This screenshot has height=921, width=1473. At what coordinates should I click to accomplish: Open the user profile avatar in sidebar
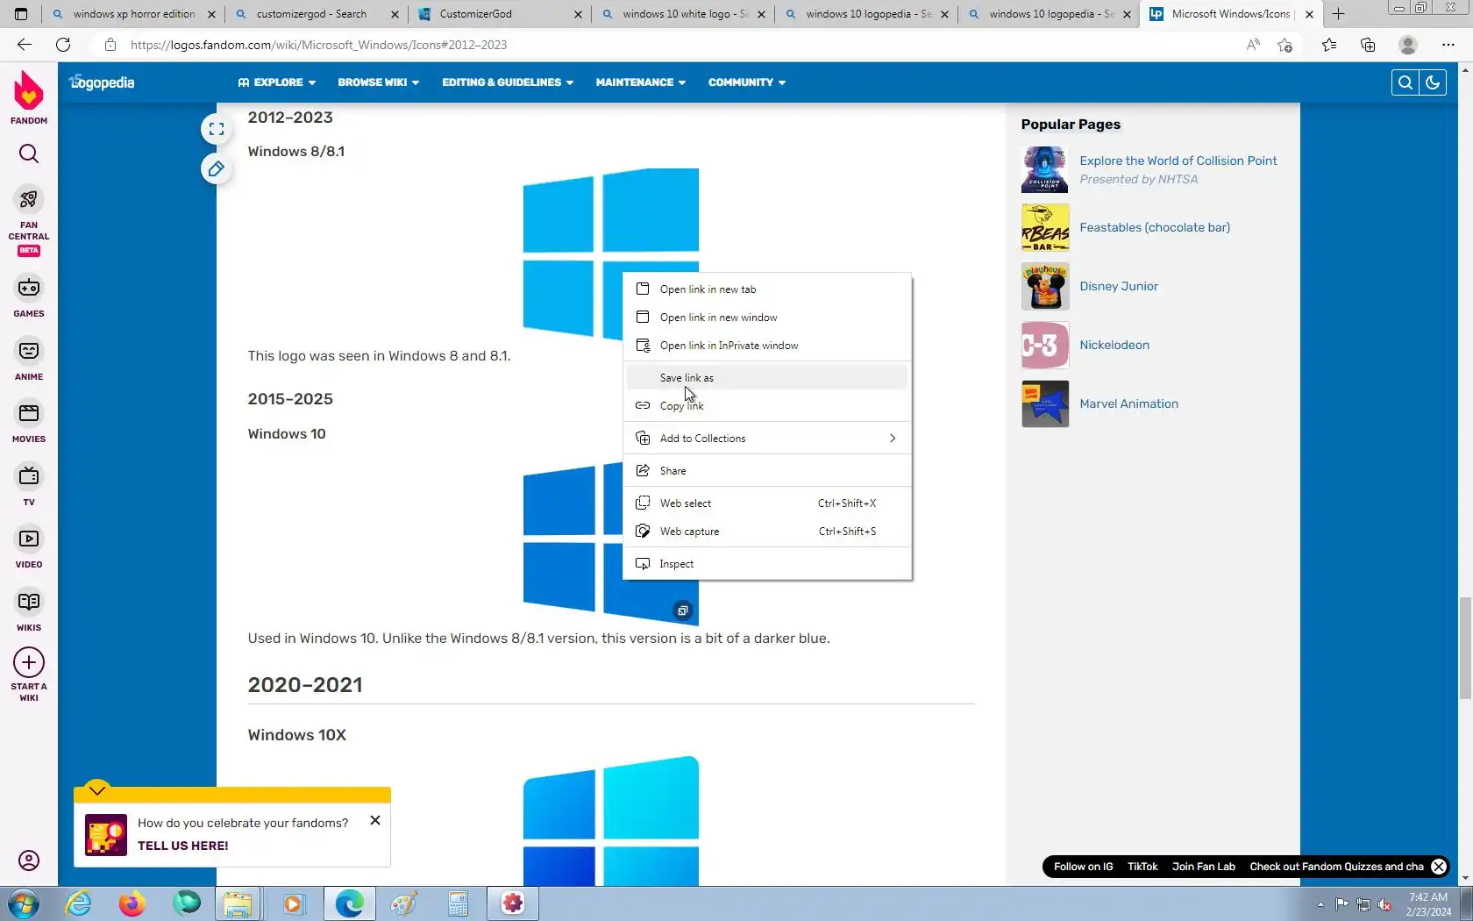click(29, 861)
